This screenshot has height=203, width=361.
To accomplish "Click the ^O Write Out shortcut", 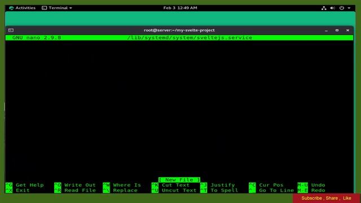I will [x=75, y=185].
